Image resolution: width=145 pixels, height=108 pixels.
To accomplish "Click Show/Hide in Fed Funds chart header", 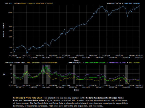I will pos(52,63).
